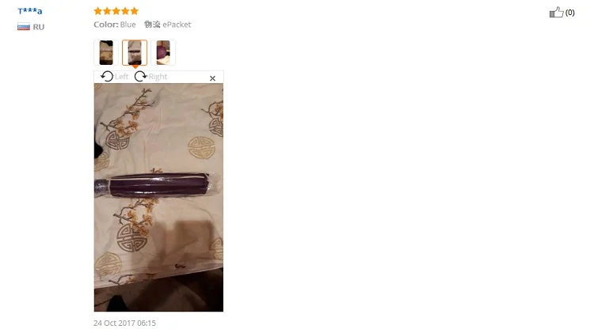
Task: Click the ePacket logistics text
Action: point(177,25)
